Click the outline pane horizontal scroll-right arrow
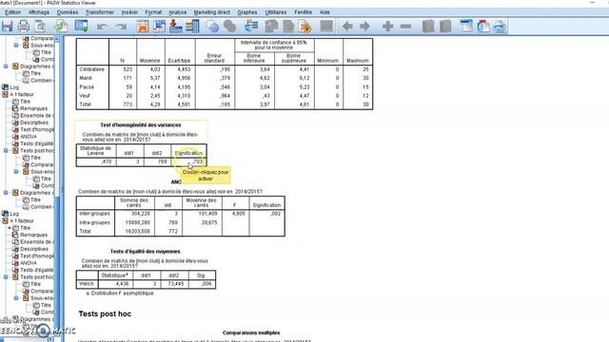 50,339
